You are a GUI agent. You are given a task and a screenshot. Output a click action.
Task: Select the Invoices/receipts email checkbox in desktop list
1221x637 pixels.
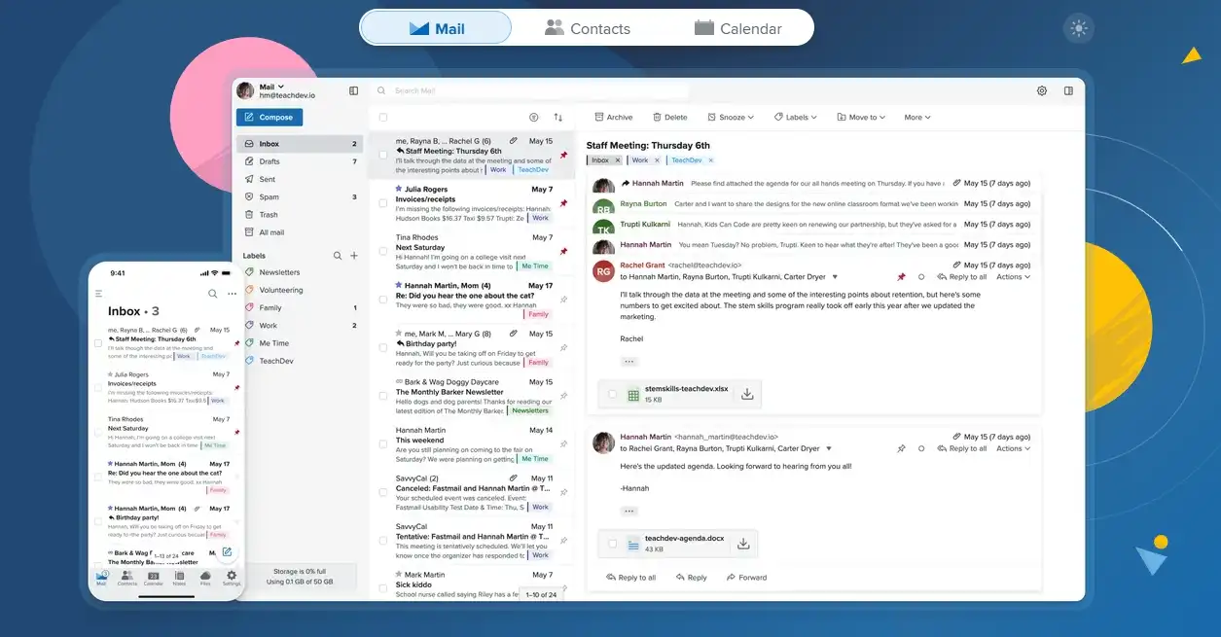[x=383, y=203]
